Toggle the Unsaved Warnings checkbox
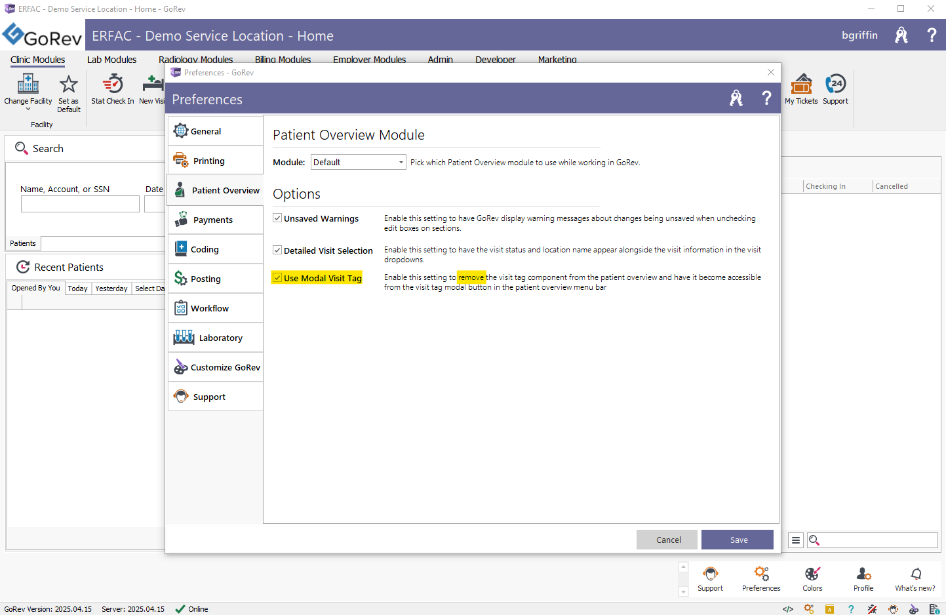 tap(277, 218)
